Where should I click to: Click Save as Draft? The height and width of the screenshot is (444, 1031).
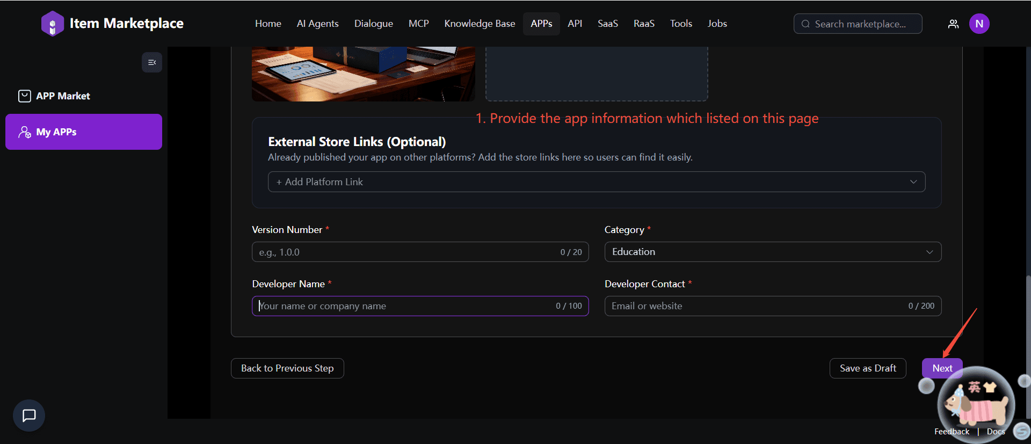867,368
